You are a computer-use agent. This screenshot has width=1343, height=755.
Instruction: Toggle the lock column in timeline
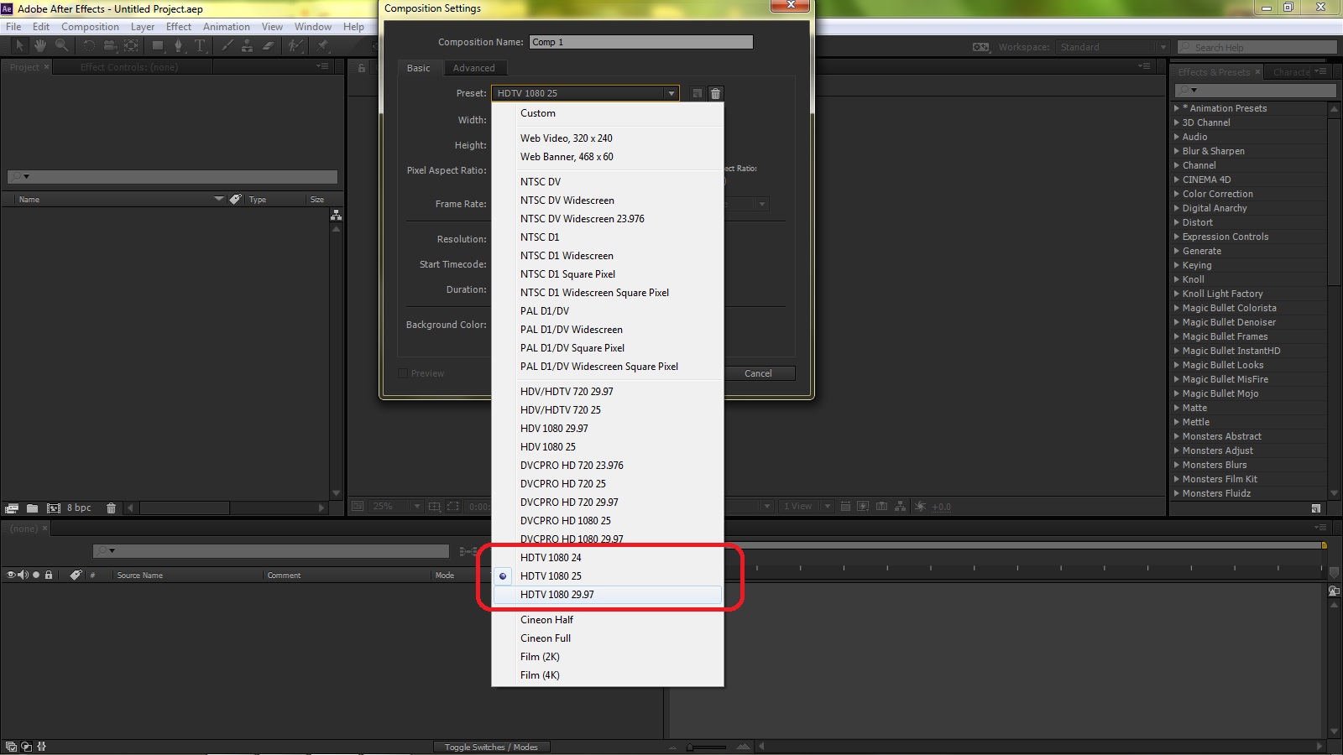49,575
